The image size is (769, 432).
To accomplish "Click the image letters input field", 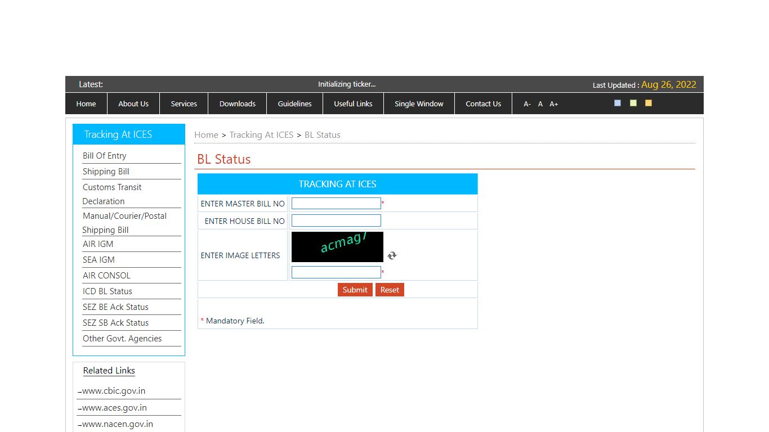I will click(336, 272).
